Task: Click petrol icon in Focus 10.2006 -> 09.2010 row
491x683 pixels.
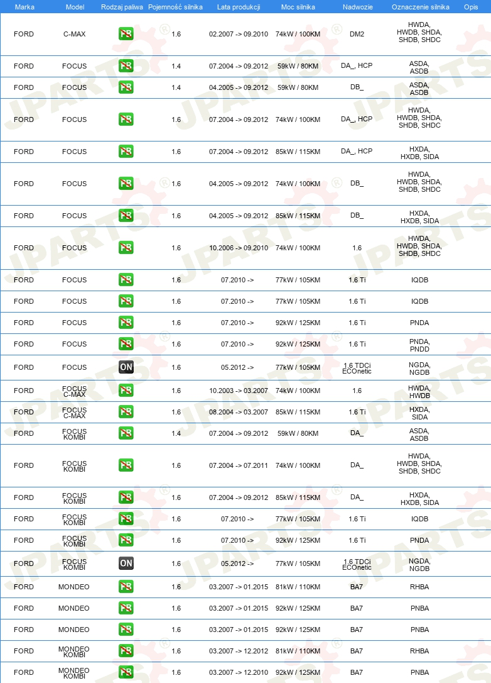Action: 126,248
